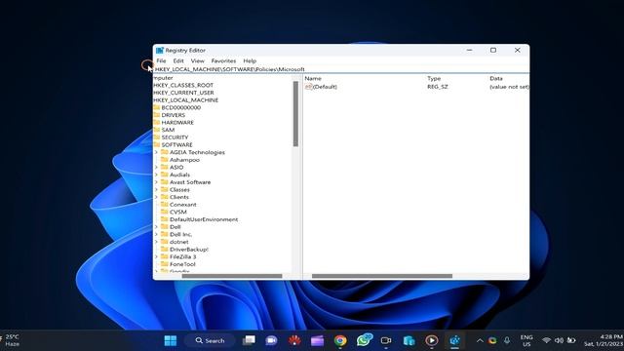Image resolution: width=624 pixels, height=351 pixels.
Task: Expand the Classes key
Action: pos(156,190)
